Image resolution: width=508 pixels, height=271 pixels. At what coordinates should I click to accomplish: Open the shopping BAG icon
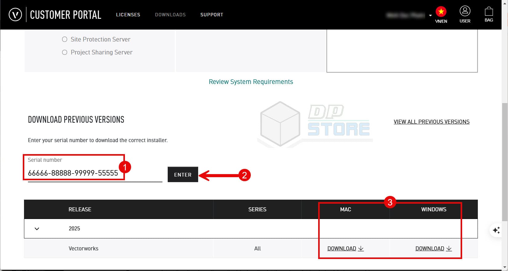(x=489, y=14)
